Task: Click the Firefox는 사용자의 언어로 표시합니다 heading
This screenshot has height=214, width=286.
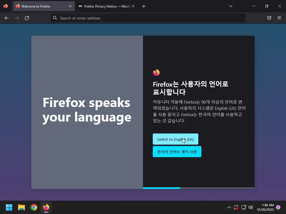Action: pyautogui.click(x=190, y=88)
